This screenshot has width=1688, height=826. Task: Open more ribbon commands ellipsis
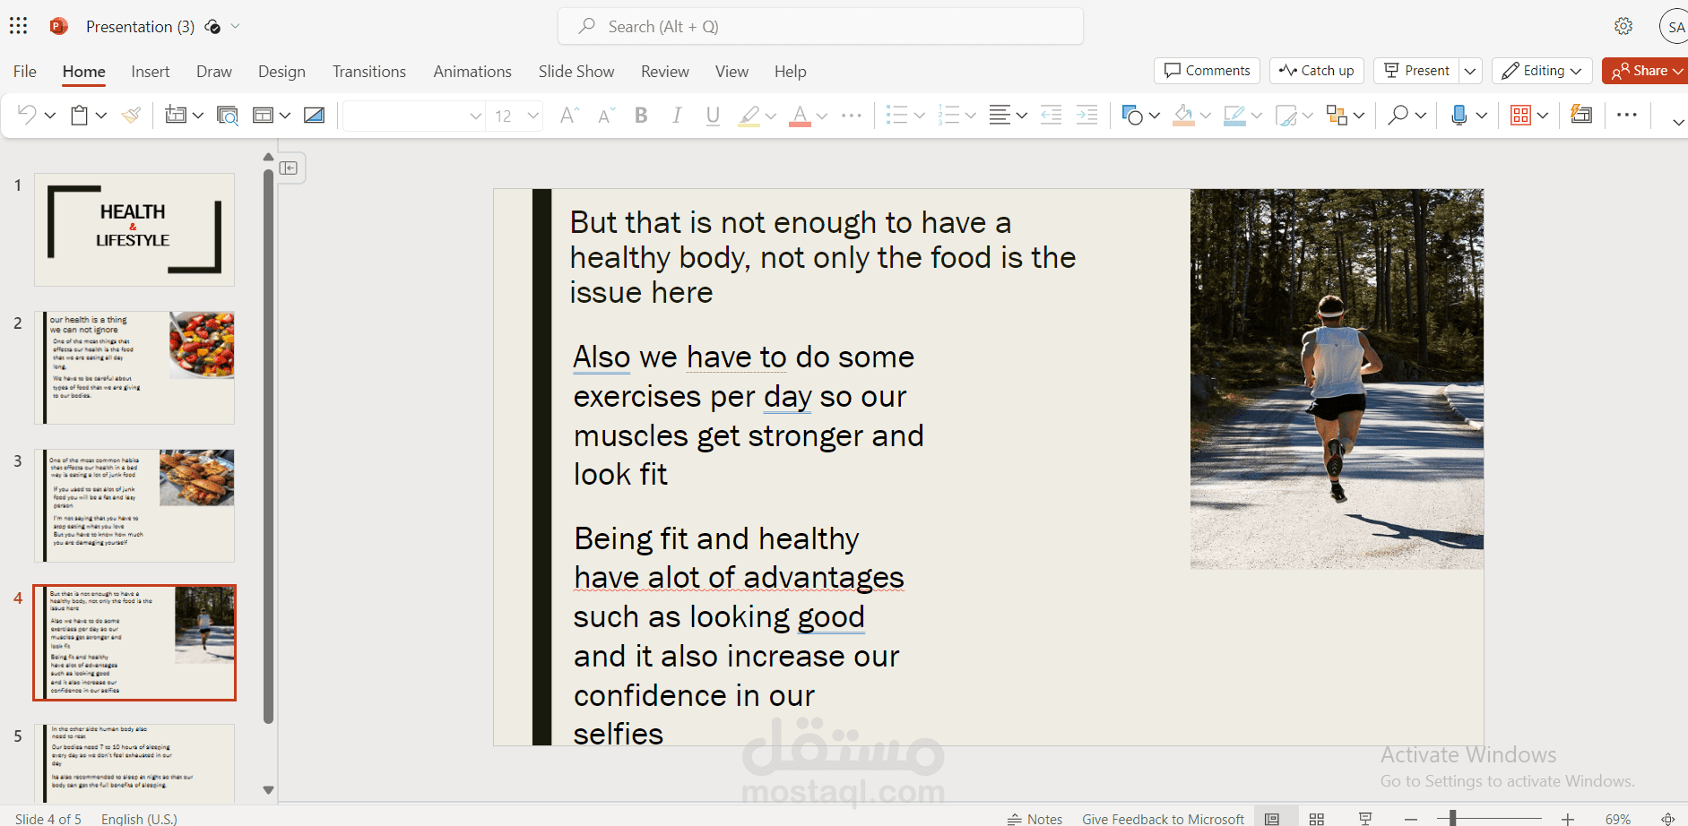1627,115
